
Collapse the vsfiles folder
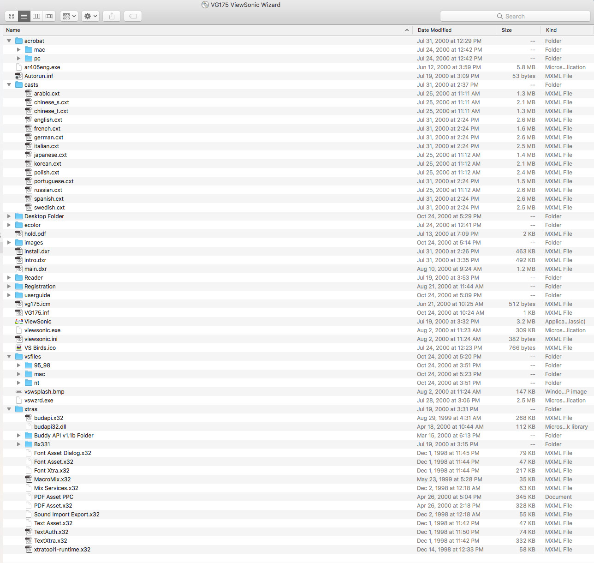[9, 357]
